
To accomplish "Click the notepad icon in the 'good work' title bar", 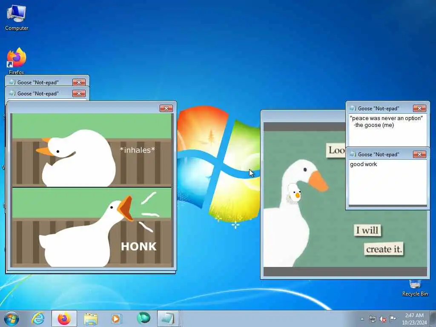I will click(353, 154).
